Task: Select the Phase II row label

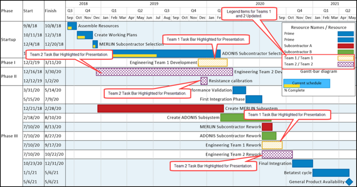Action: pos(9,76)
